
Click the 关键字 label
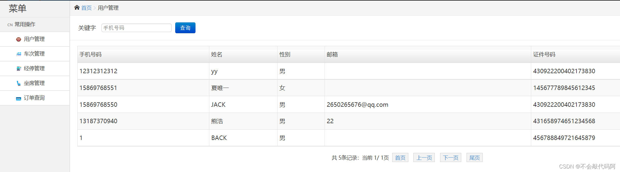pyautogui.click(x=87, y=28)
